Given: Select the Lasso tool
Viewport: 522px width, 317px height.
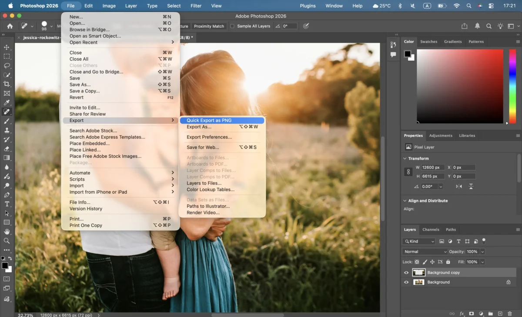Looking at the screenshot, I should point(7,66).
